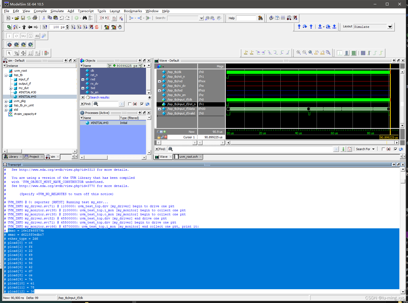The width and height of the screenshot is (408, 303).
Task: Click the Step Out blue up-arrow icon
Action: click(311, 27)
